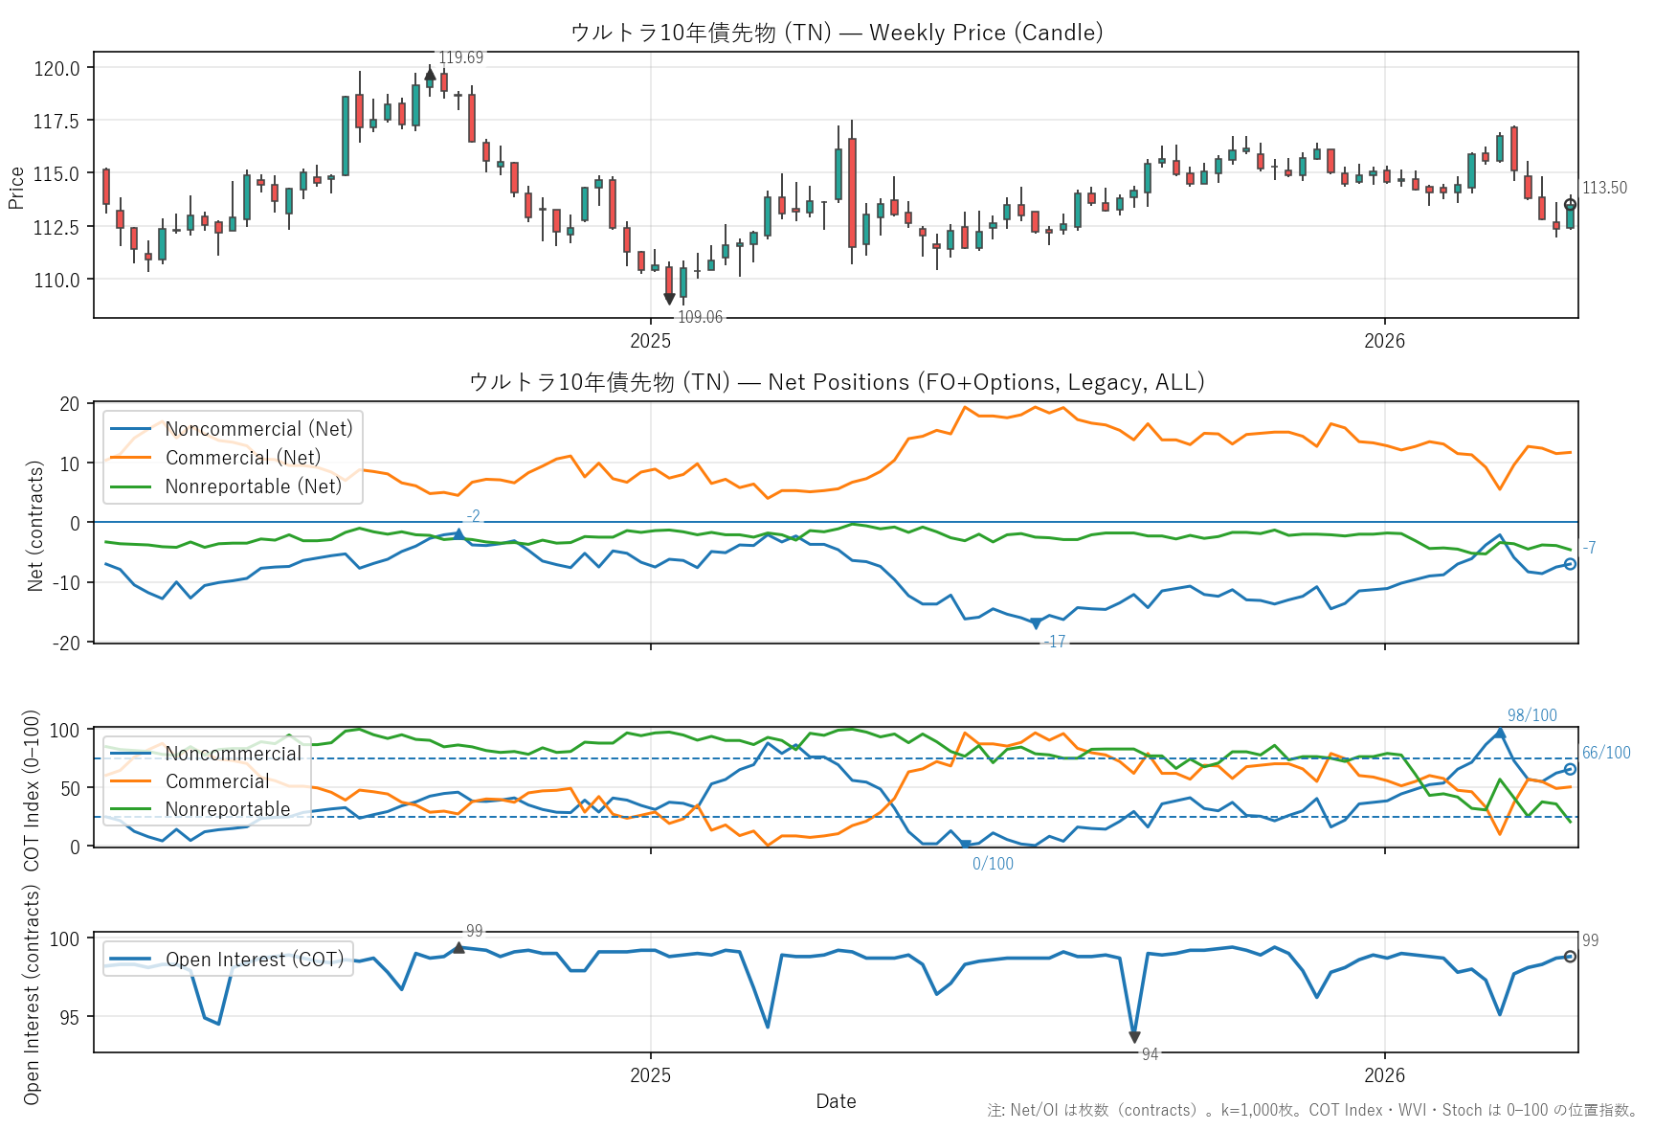Click the Open Interest low marker at 94
Viewport: 1654px width, 1130px height.
(x=1134, y=1037)
